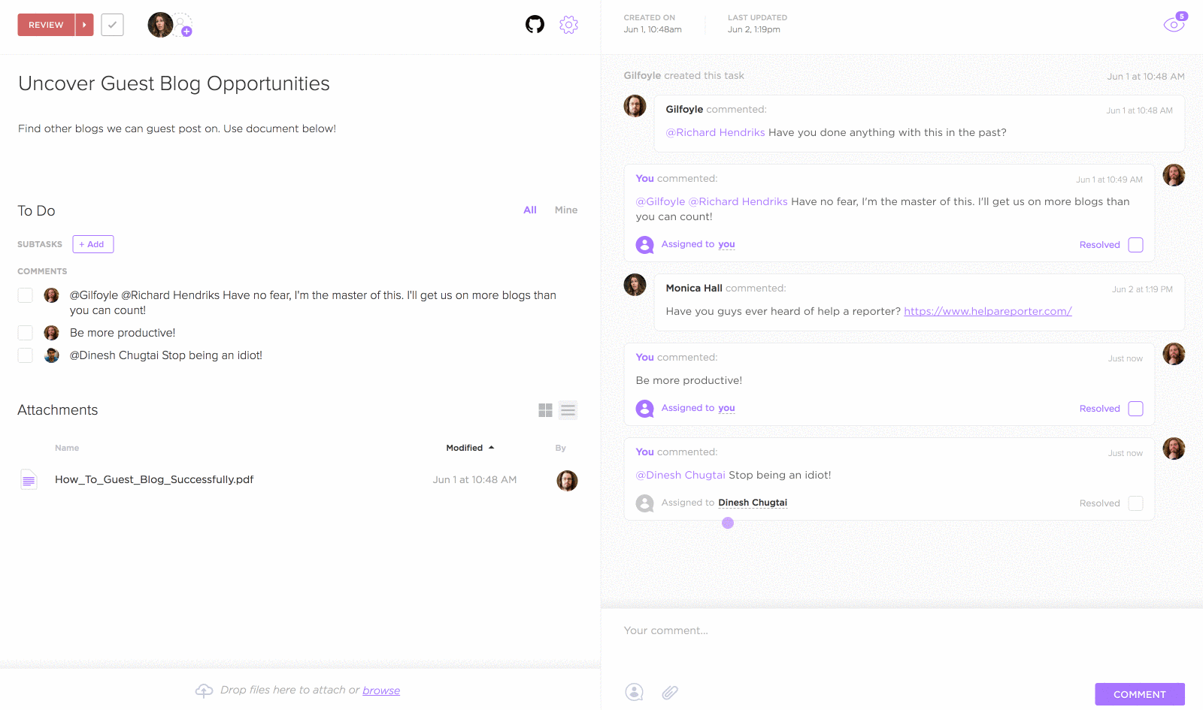This screenshot has width=1203, height=710.
Task: Open the GitHub integration icon
Action: pyautogui.click(x=535, y=25)
